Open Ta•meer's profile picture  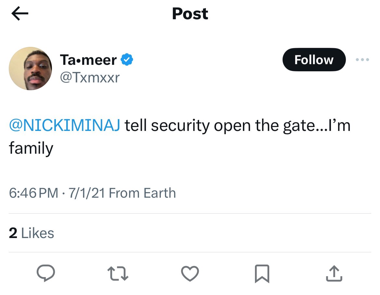[x=30, y=68]
